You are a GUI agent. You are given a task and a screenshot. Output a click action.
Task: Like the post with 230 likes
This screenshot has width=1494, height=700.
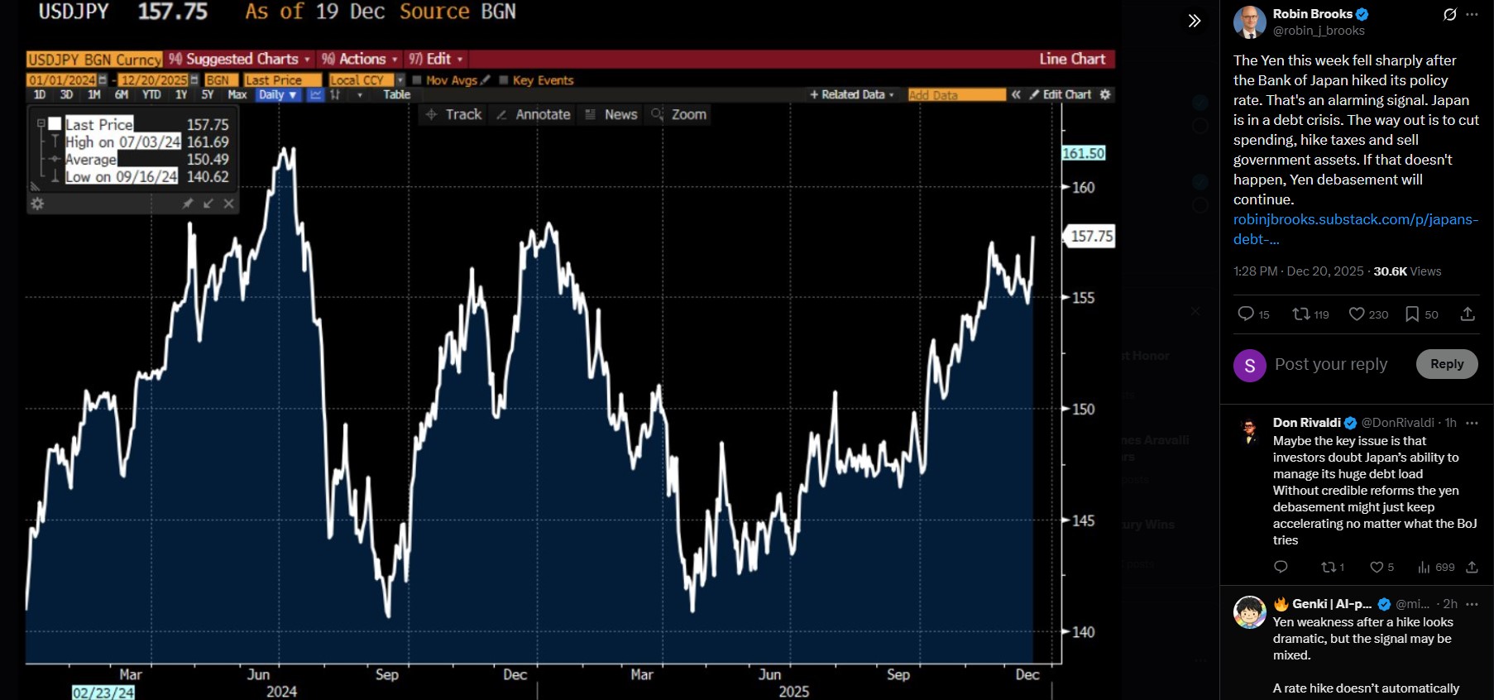tap(1357, 314)
